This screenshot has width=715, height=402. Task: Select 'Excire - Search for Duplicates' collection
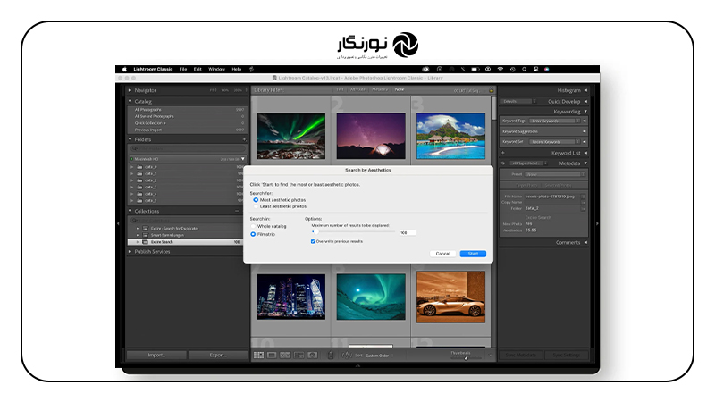click(x=174, y=229)
